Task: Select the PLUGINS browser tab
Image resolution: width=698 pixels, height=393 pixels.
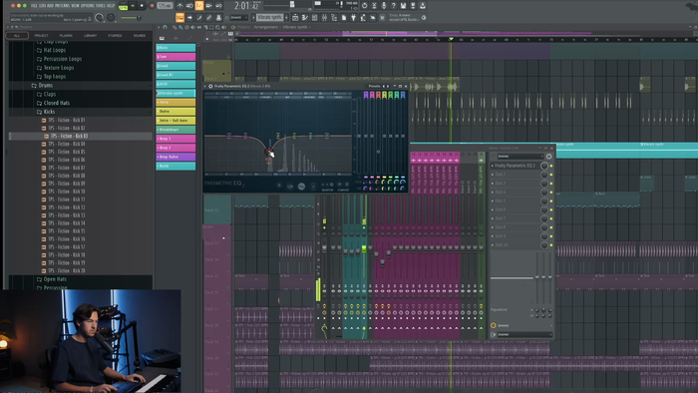Action: [66, 35]
